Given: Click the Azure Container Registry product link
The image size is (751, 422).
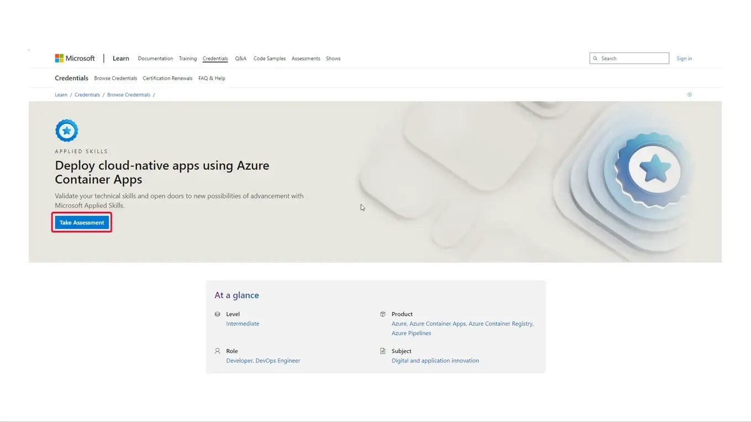Looking at the screenshot, I should [500, 324].
